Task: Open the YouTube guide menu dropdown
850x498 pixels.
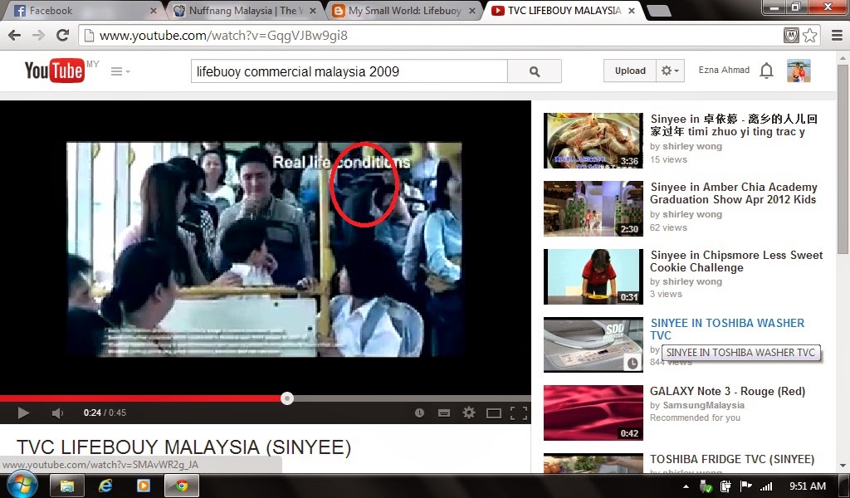Action: (x=120, y=71)
